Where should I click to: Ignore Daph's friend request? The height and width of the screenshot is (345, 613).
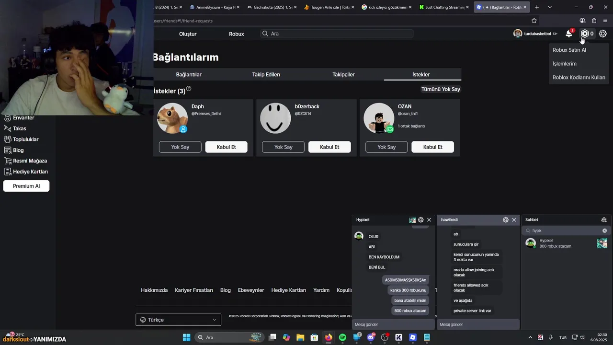pos(180,147)
